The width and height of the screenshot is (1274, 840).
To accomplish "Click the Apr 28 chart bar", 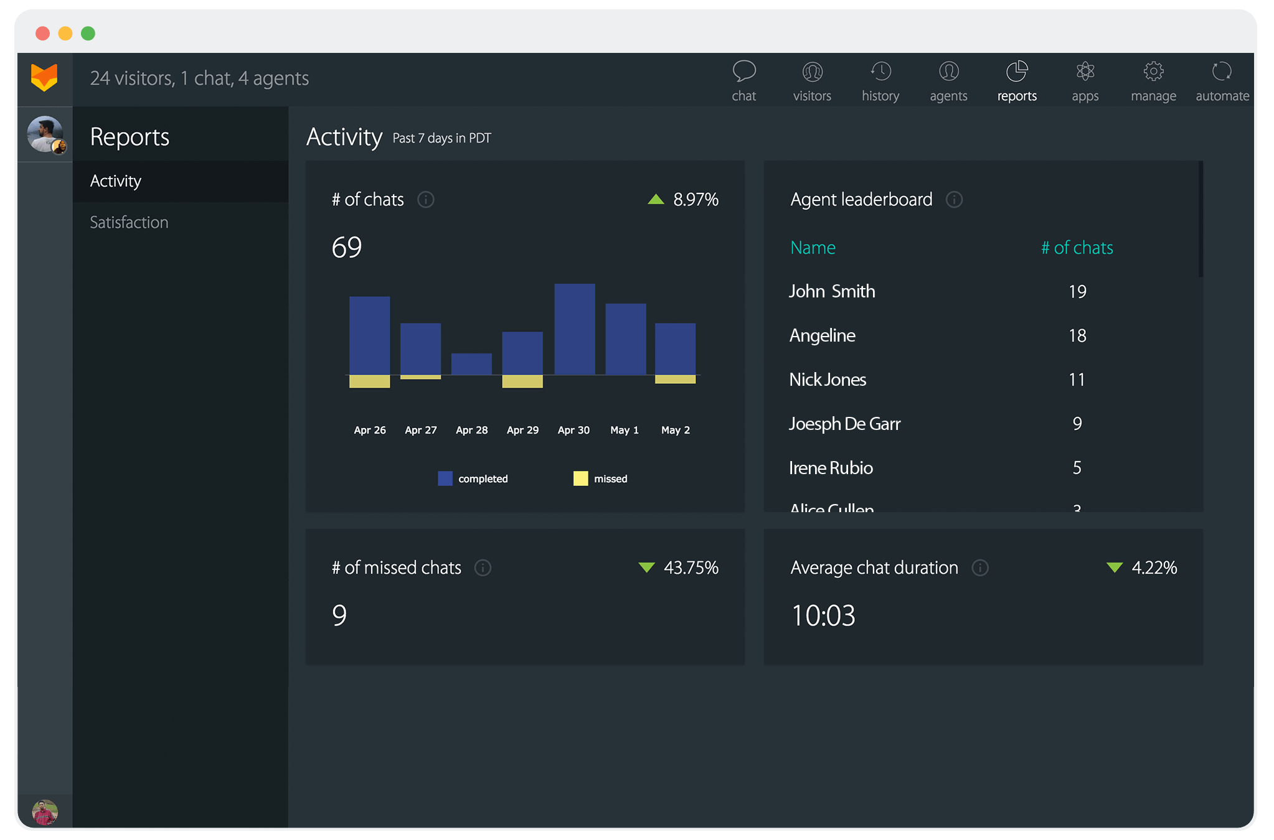I will (471, 364).
